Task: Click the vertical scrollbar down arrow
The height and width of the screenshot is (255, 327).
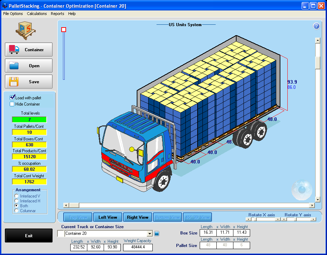Action: point(318,200)
